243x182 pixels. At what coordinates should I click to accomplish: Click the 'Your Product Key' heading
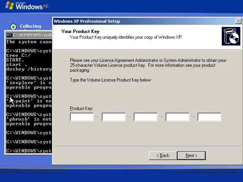(x=80, y=31)
